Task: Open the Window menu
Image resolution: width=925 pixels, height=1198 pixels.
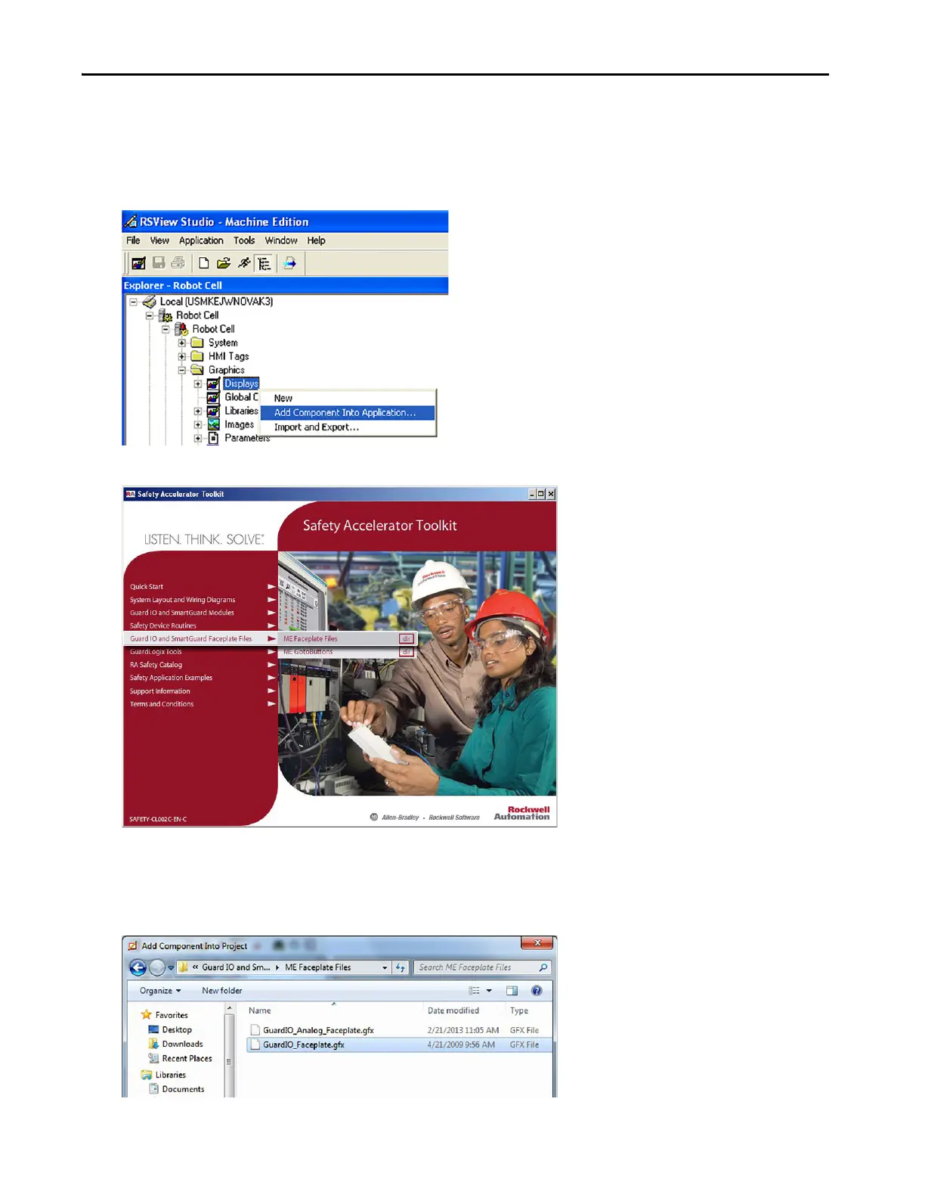Action: click(x=281, y=241)
